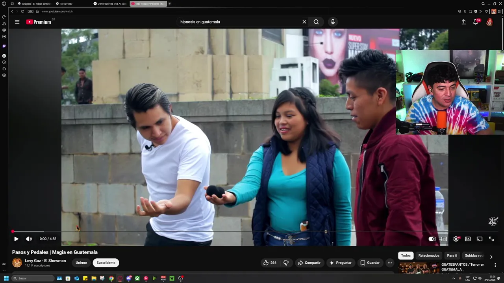The image size is (504, 283).
Task: Add page to bookmarks with heart icon
Action: (486, 11)
